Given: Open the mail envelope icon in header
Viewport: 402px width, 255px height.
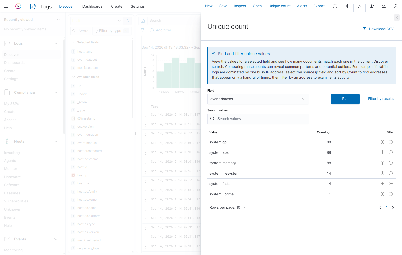Looking at the screenshot, I should [x=384, y=6].
